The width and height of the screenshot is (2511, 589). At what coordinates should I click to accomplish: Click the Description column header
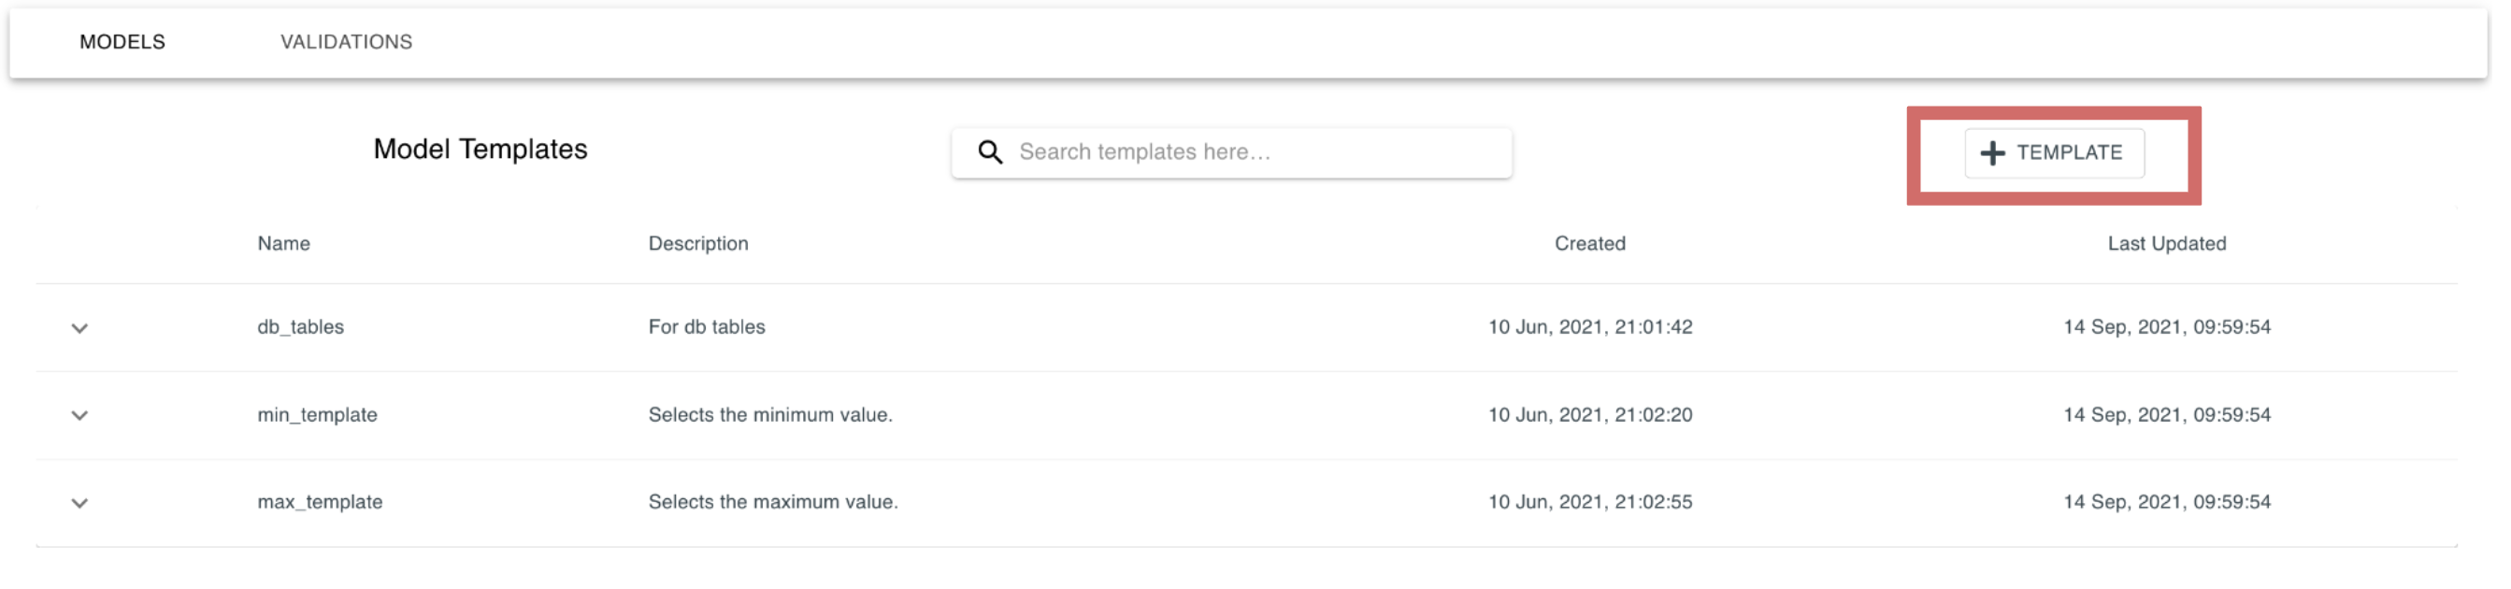click(698, 243)
